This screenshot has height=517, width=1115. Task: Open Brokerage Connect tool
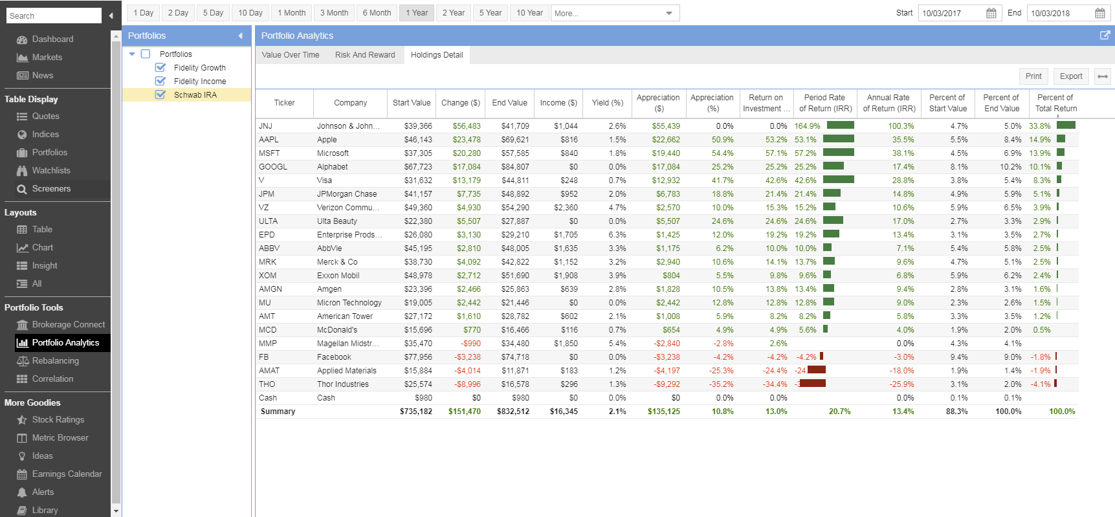69,325
